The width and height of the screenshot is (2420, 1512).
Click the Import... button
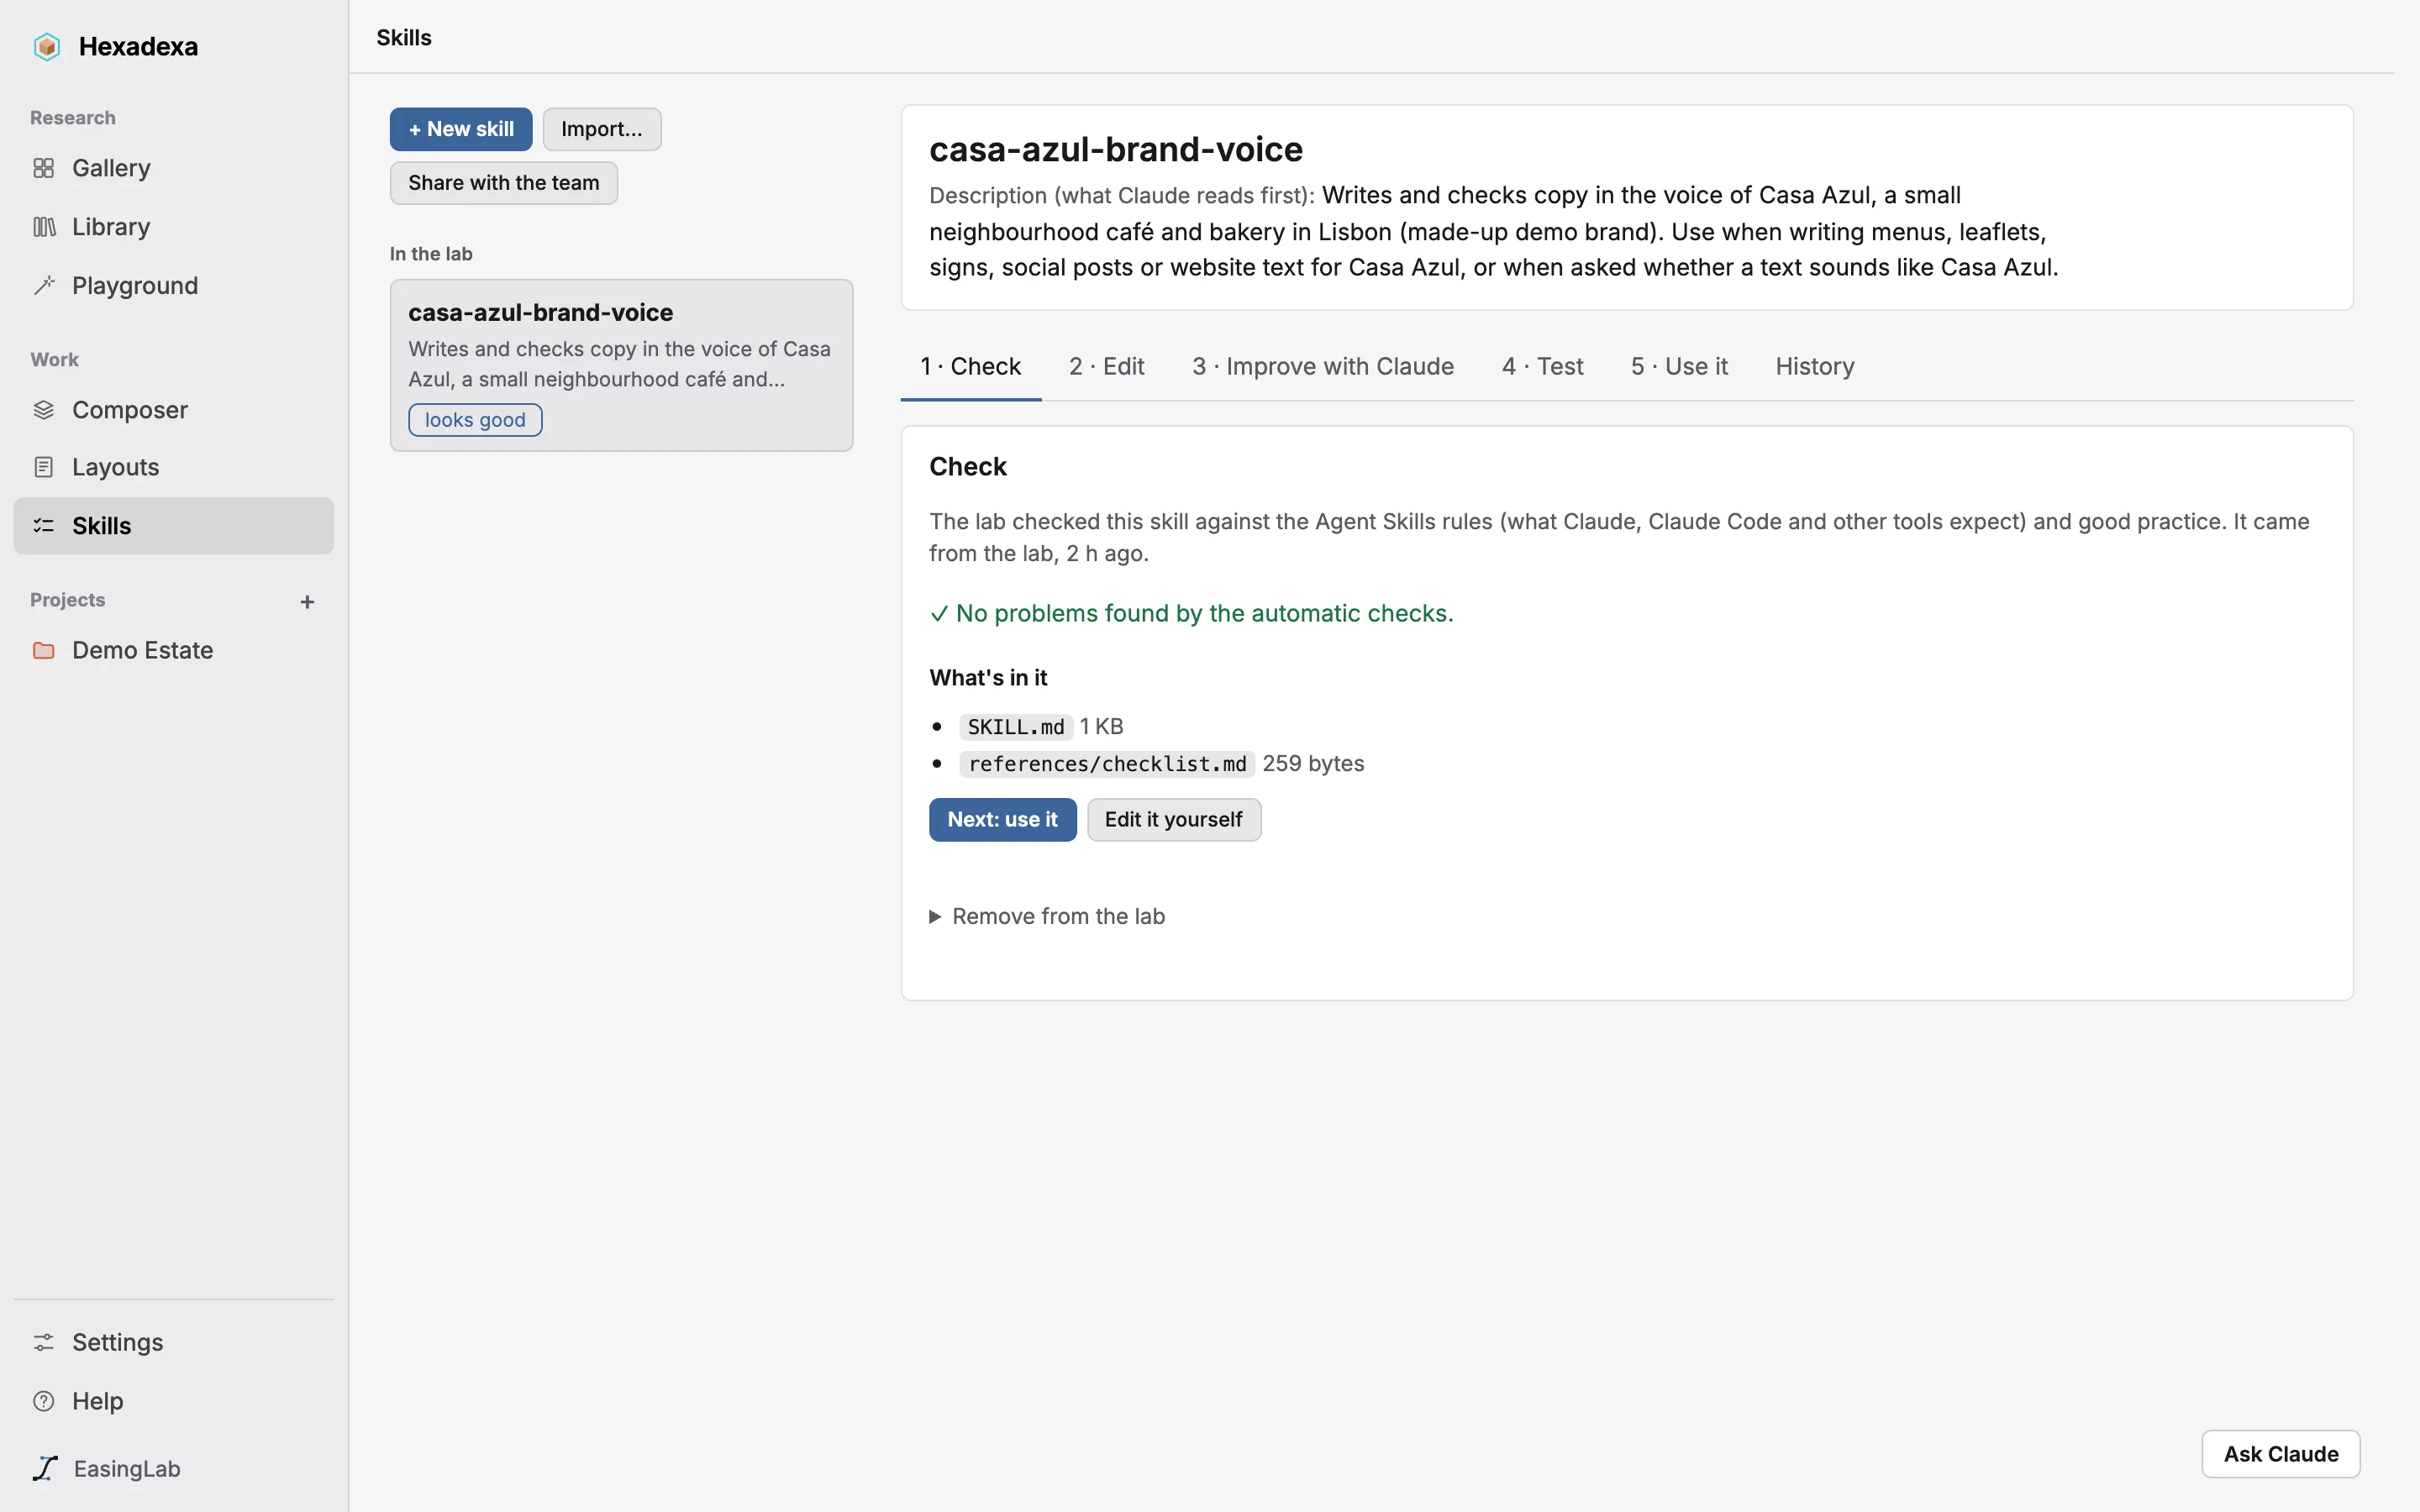pyautogui.click(x=602, y=129)
